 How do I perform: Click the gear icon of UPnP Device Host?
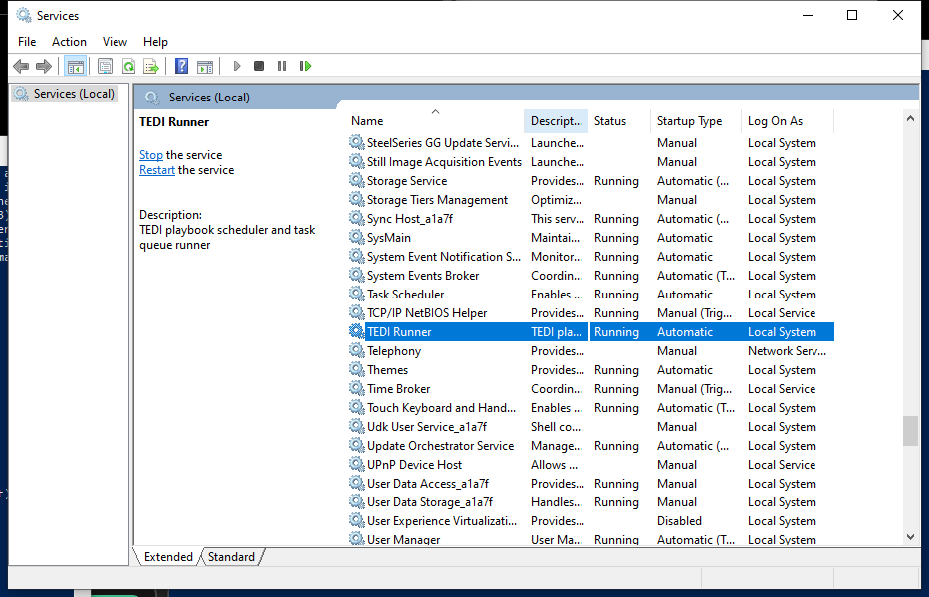coord(356,465)
